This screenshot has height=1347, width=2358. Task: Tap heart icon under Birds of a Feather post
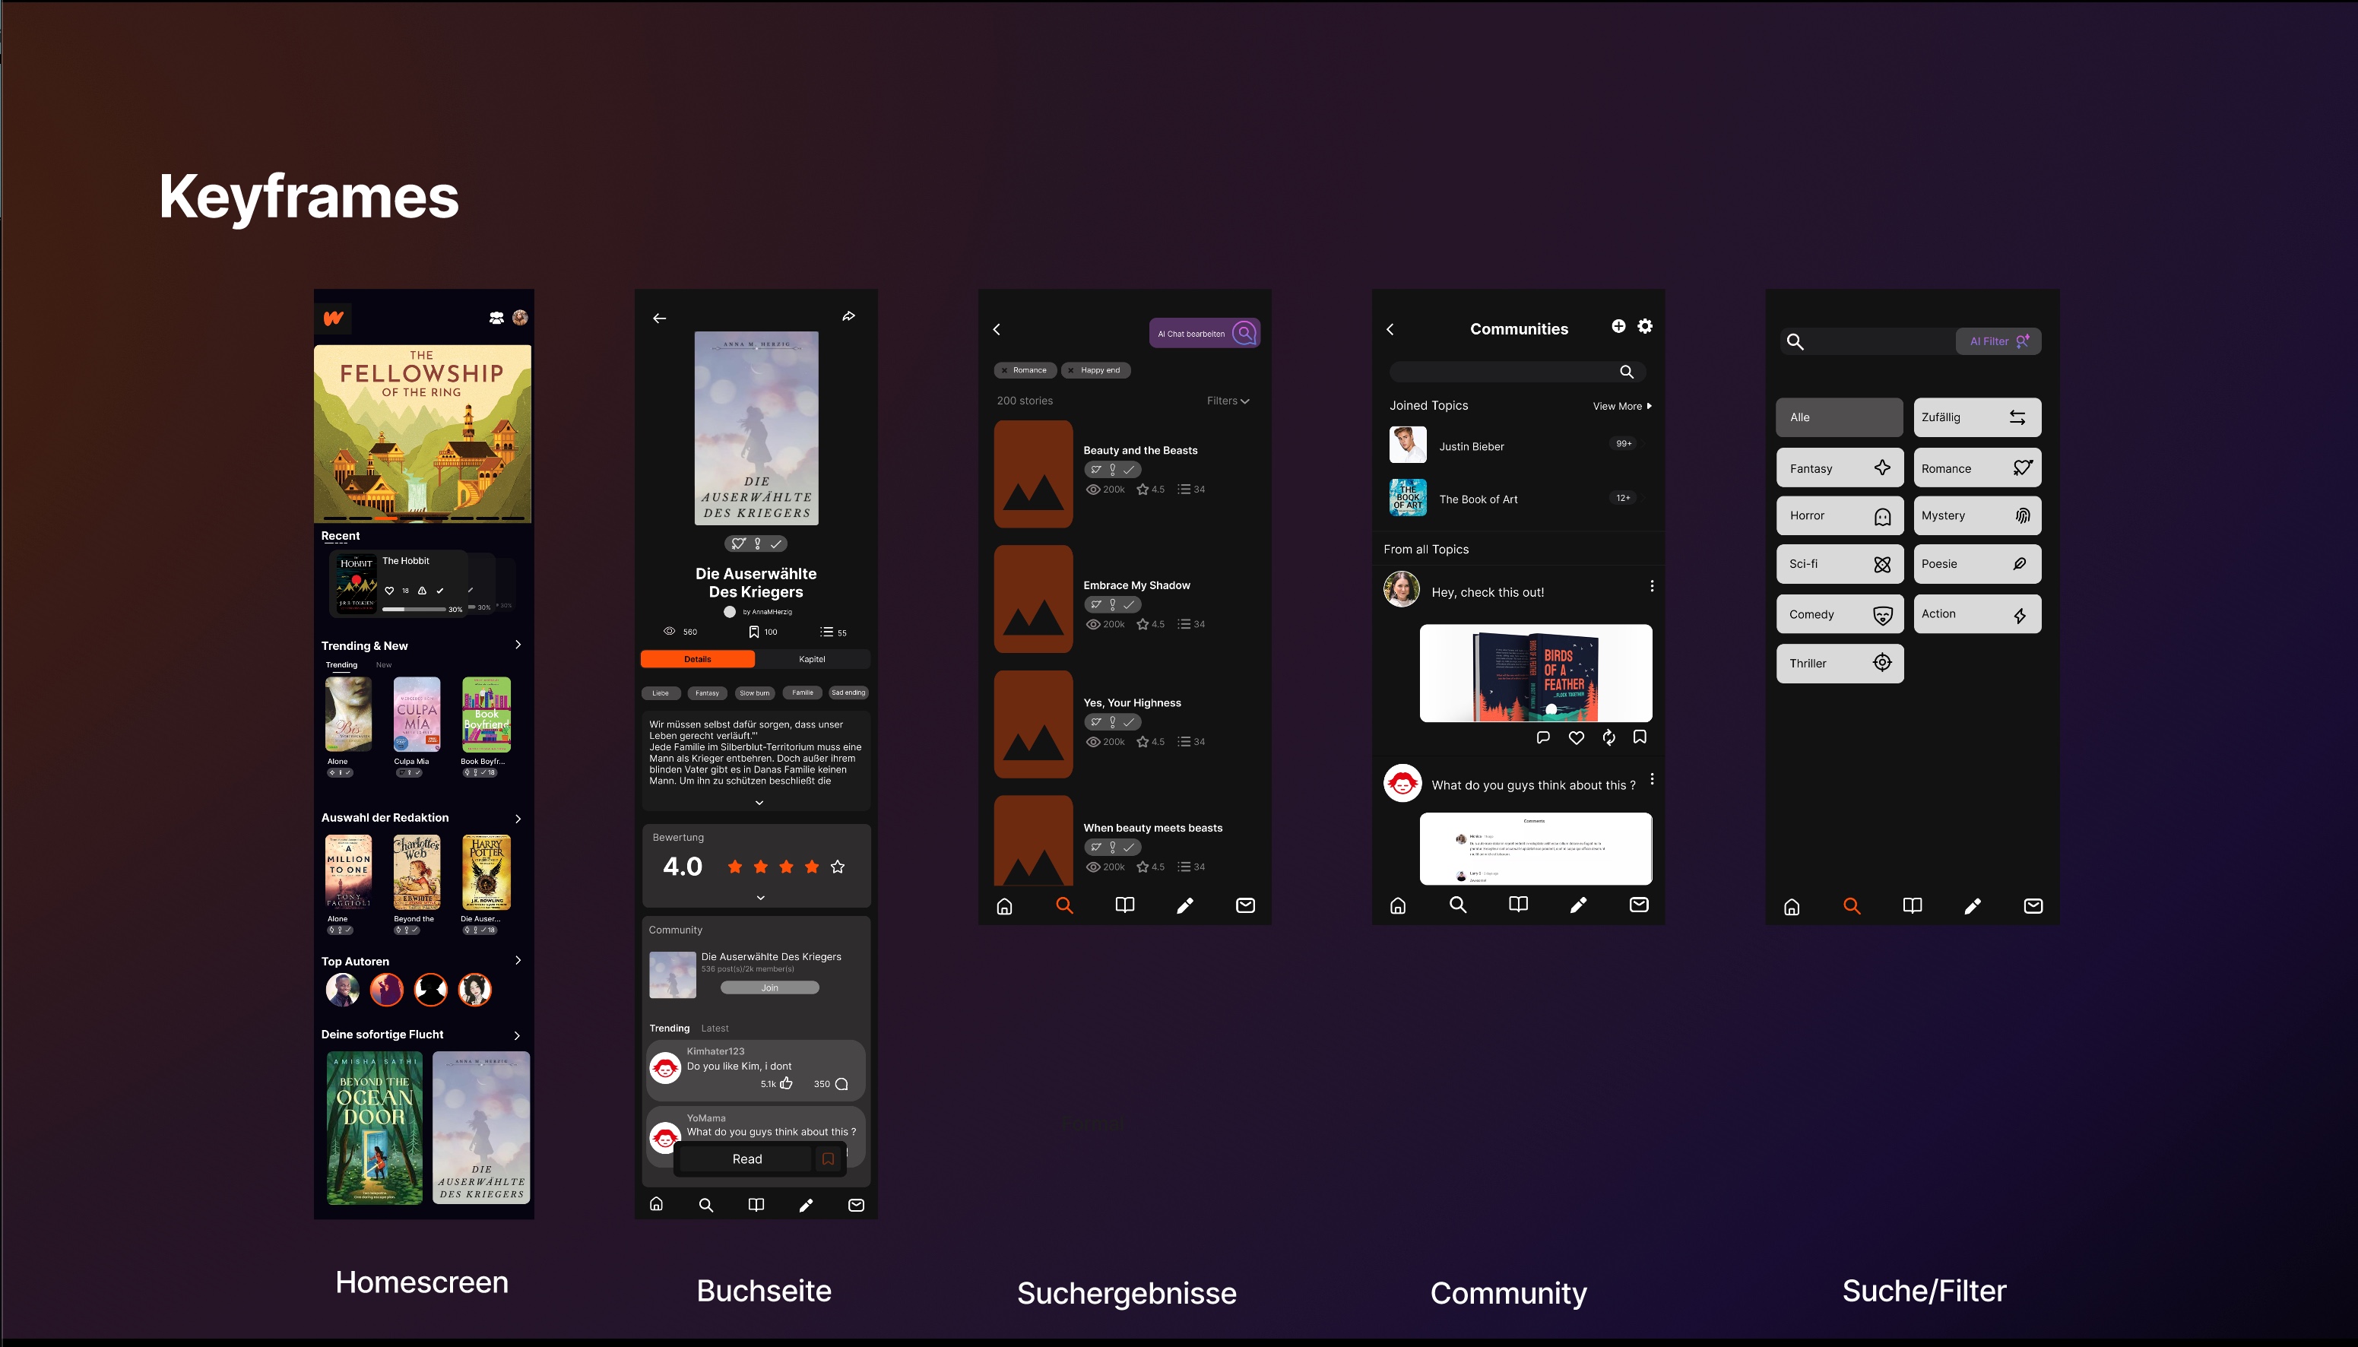click(x=1577, y=737)
